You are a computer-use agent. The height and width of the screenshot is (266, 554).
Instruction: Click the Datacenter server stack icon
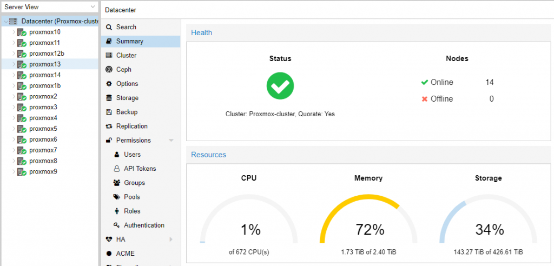click(14, 22)
